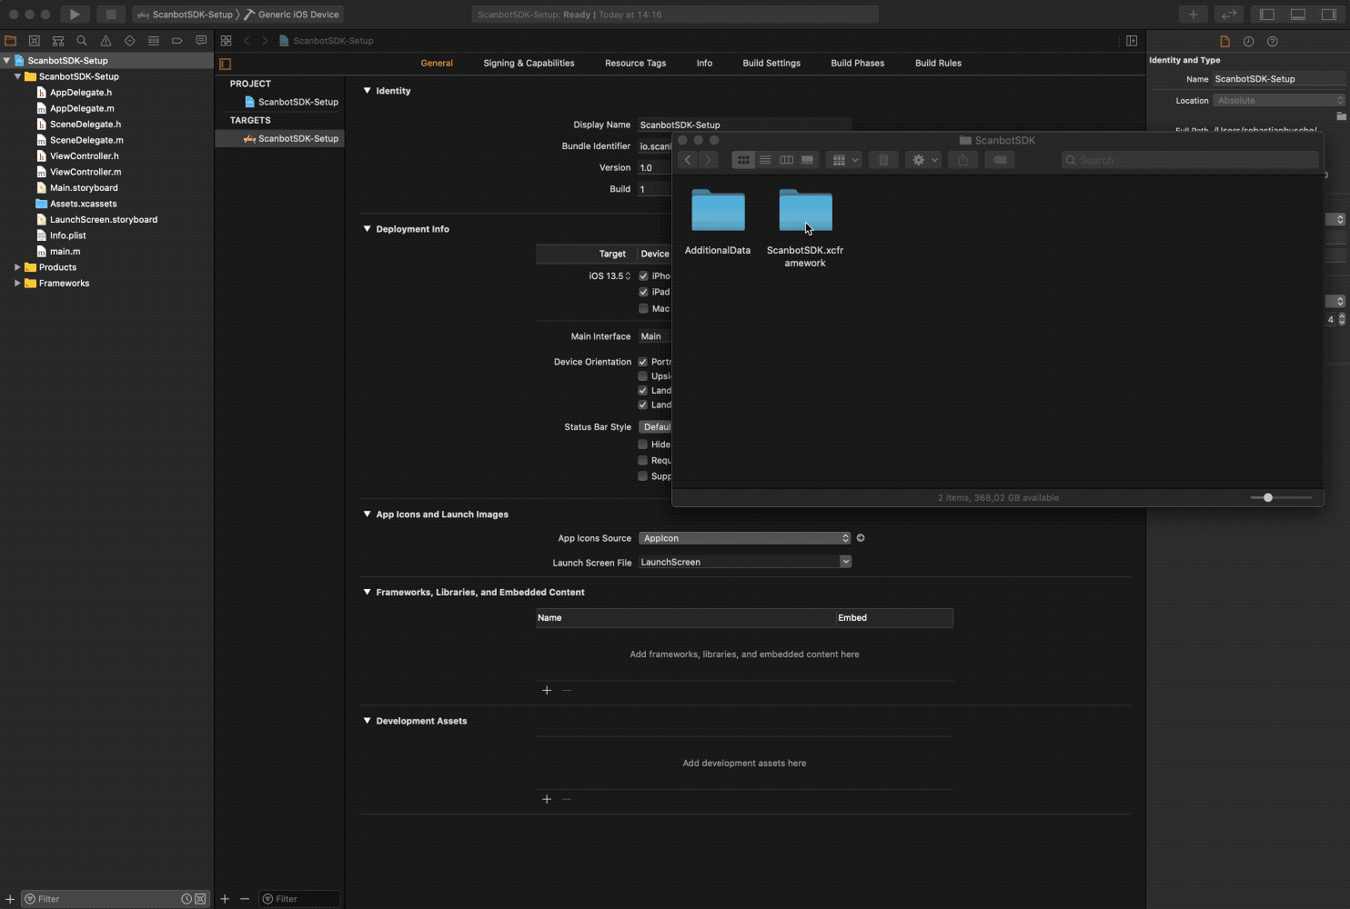Open the Debug navigator gauge icon

coord(153,40)
